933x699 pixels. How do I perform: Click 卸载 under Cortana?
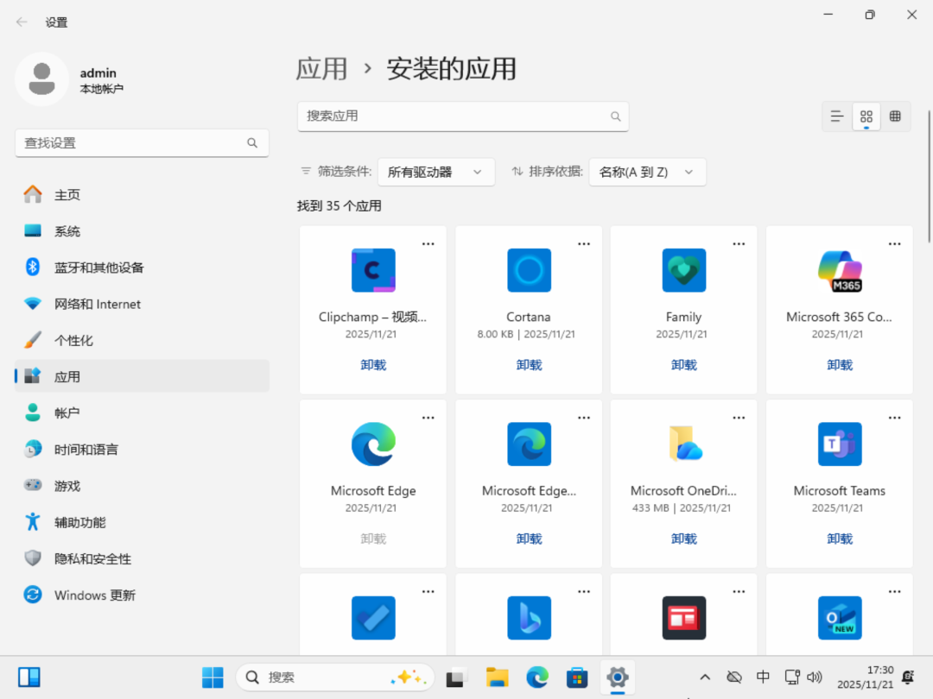529,365
